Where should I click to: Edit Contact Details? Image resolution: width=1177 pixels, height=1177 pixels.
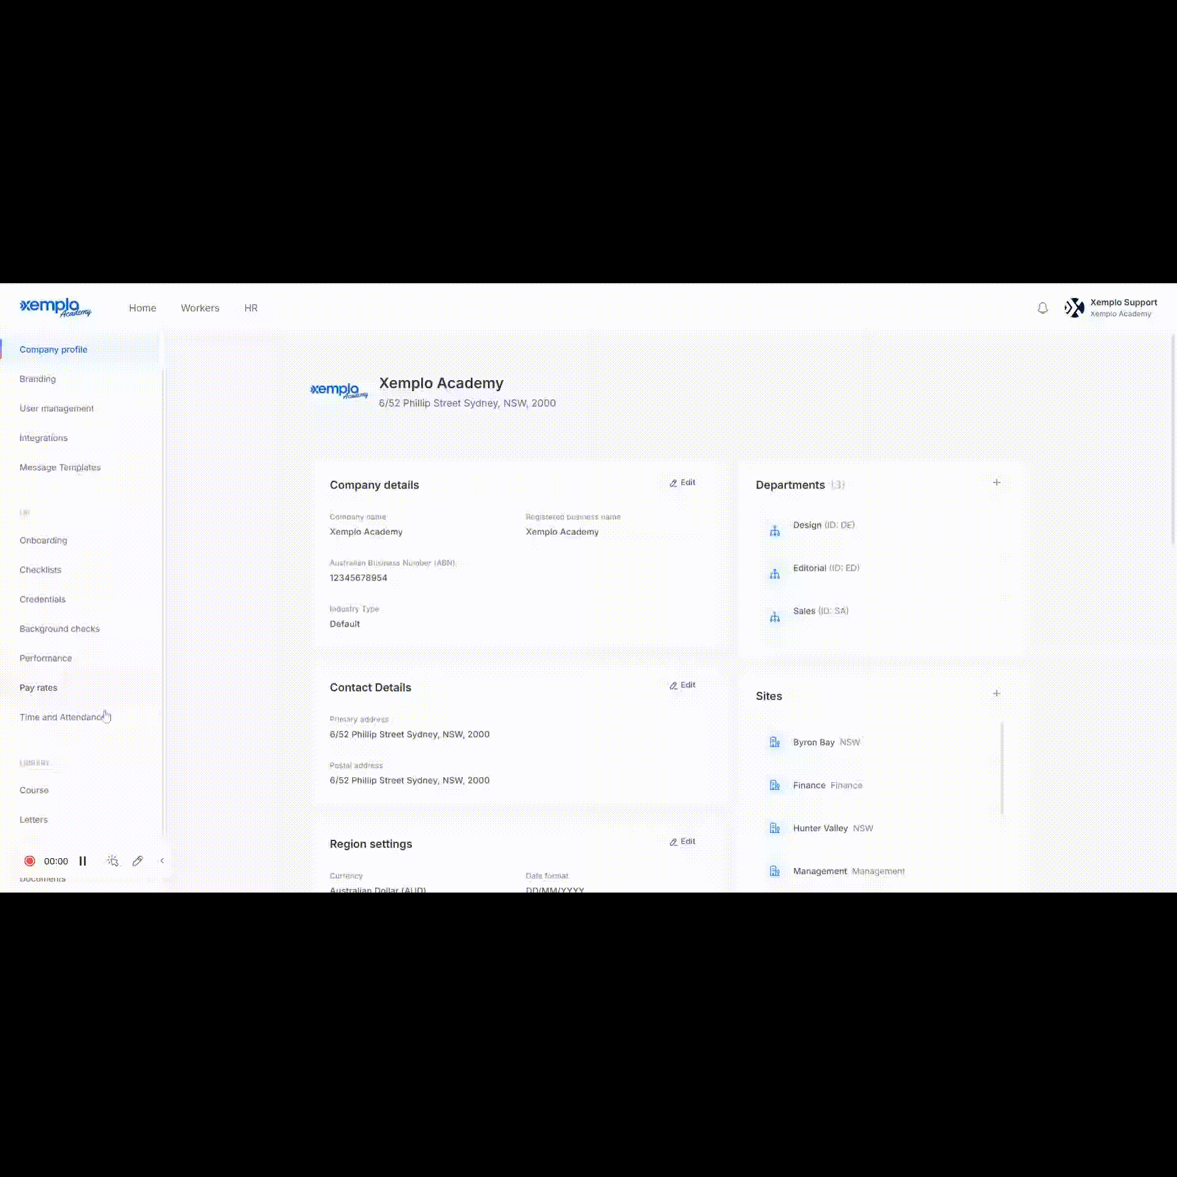(x=682, y=685)
